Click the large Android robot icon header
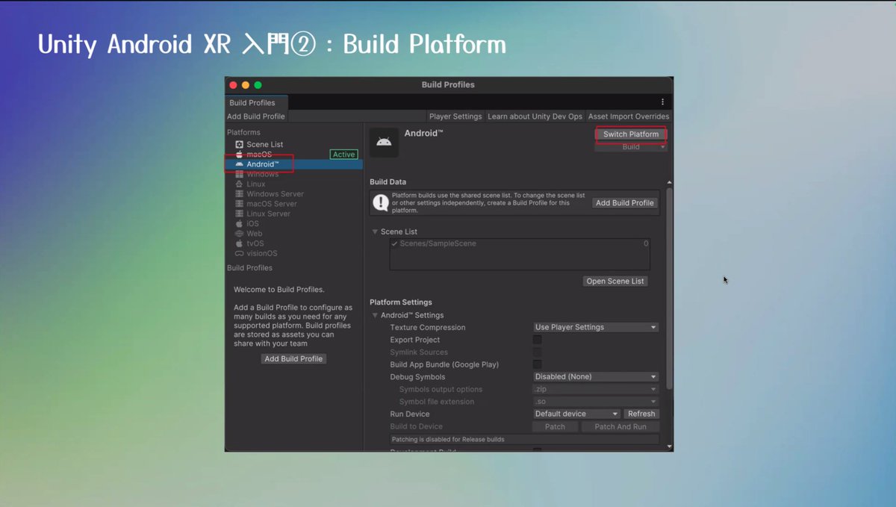Screen dimensions: 896x507 384,140
